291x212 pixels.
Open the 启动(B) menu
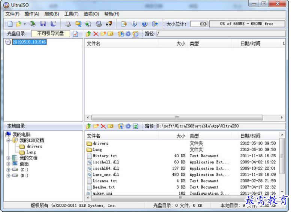(52, 14)
